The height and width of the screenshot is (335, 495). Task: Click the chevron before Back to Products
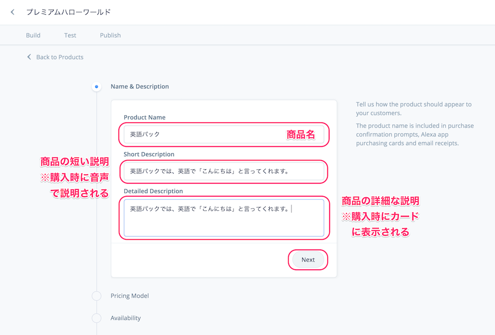coord(29,57)
